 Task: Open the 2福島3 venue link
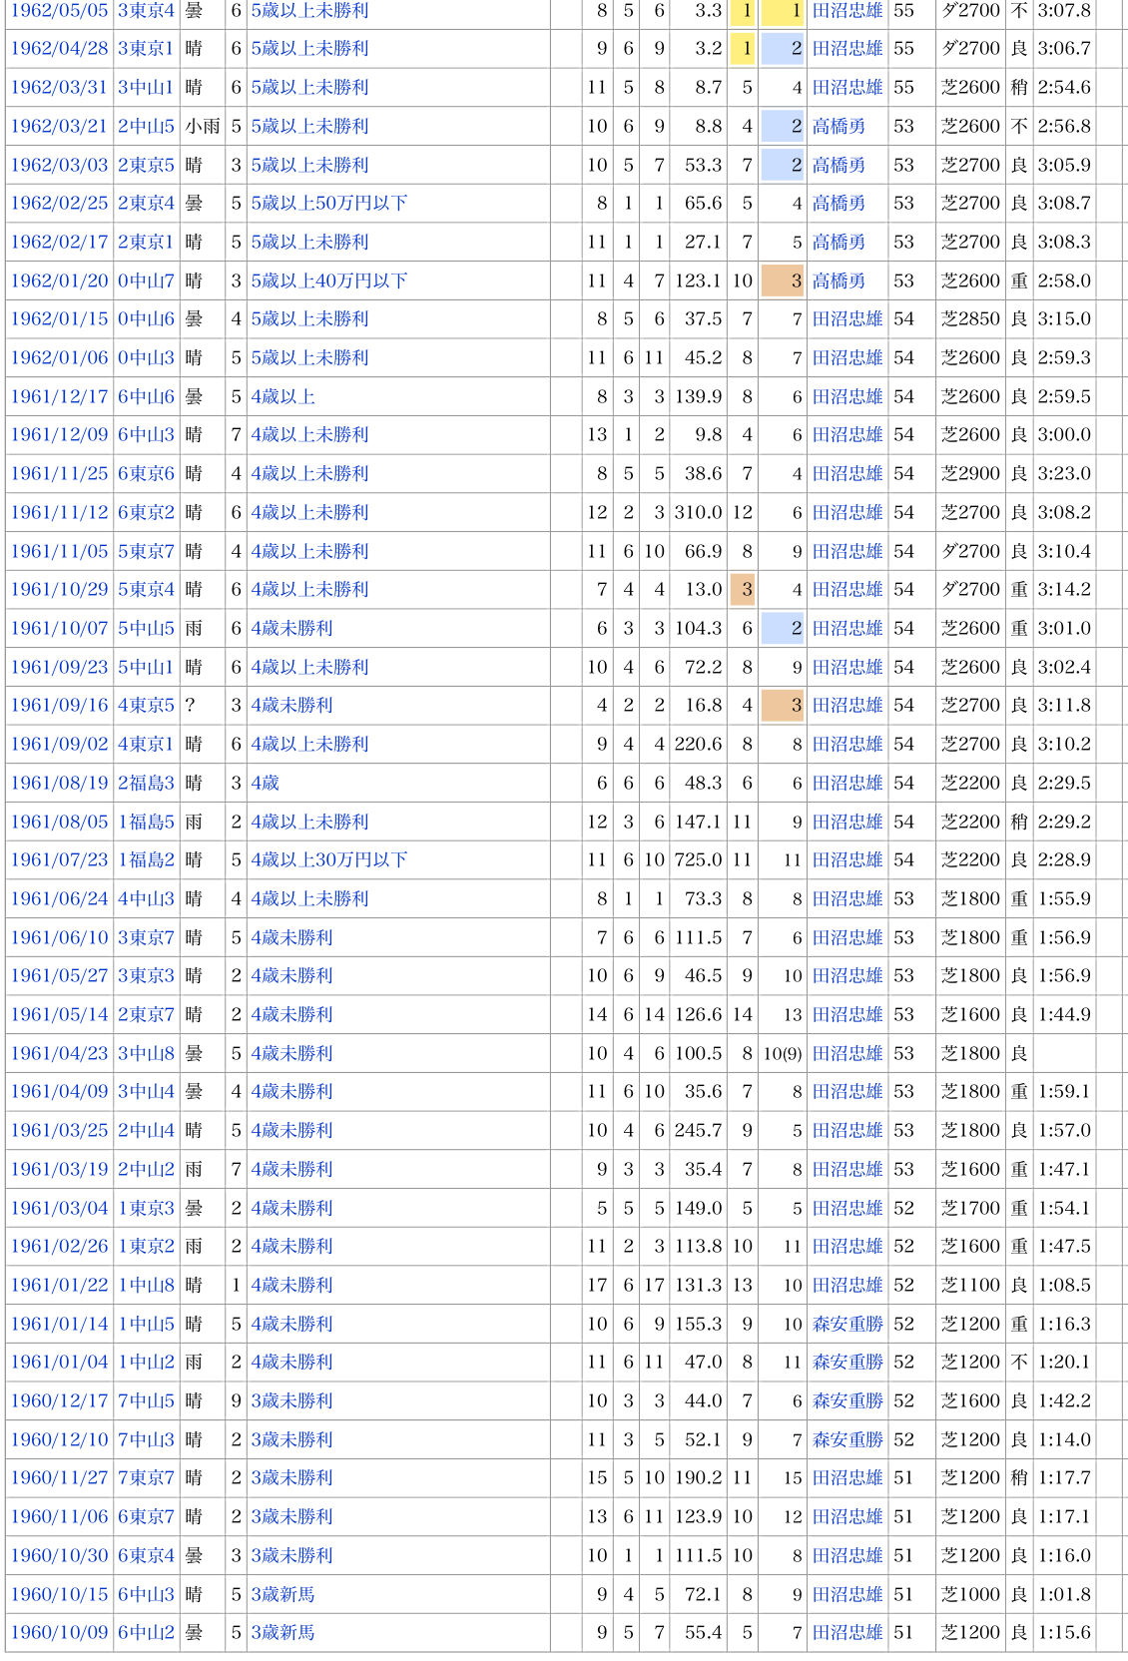tap(146, 783)
